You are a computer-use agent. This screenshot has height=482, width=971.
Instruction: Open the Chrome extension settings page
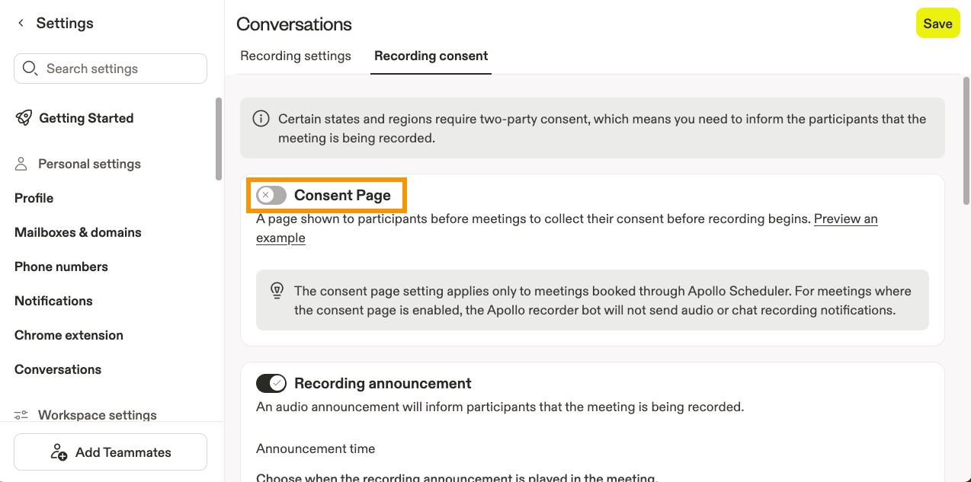pyautogui.click(x=69, y=335)
